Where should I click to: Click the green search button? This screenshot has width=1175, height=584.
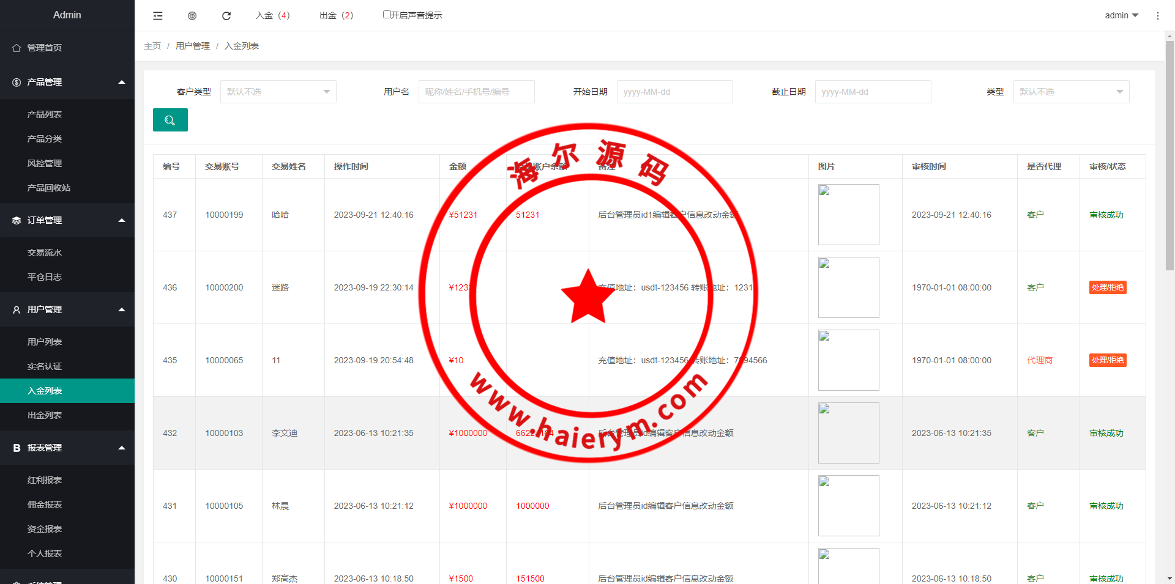click(170, 120)
